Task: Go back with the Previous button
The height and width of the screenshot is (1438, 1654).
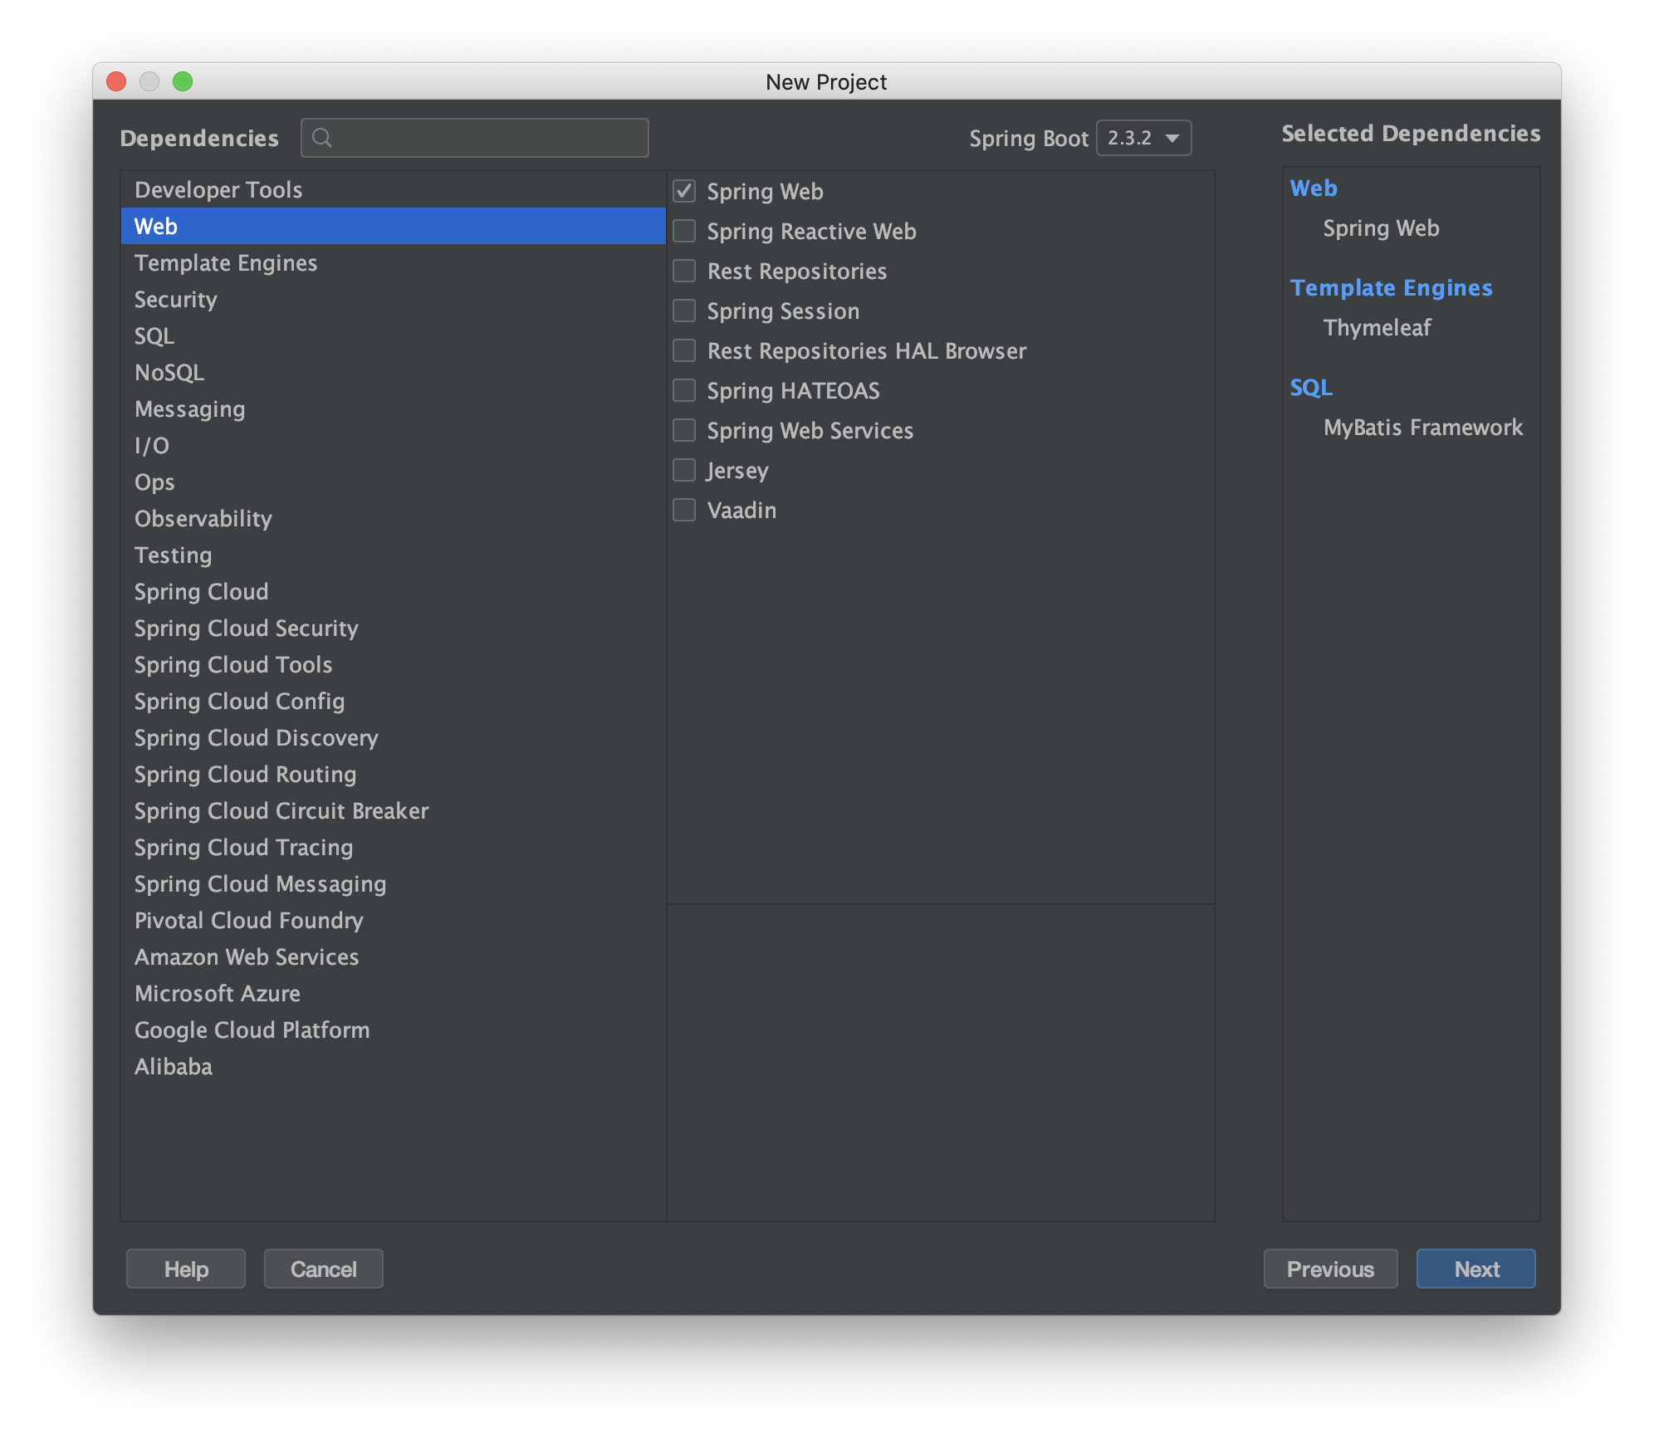Action: tap(1330, 1269)
